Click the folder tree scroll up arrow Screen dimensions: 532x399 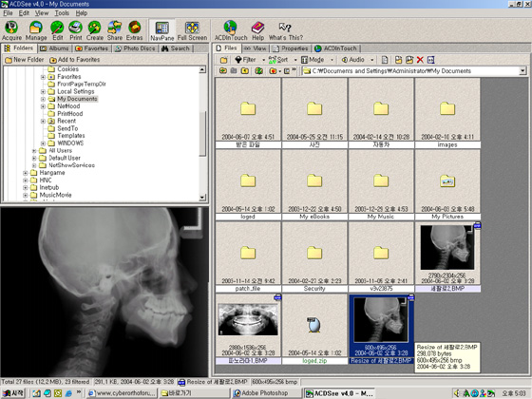pyautogui.click(x=202, y=69)
